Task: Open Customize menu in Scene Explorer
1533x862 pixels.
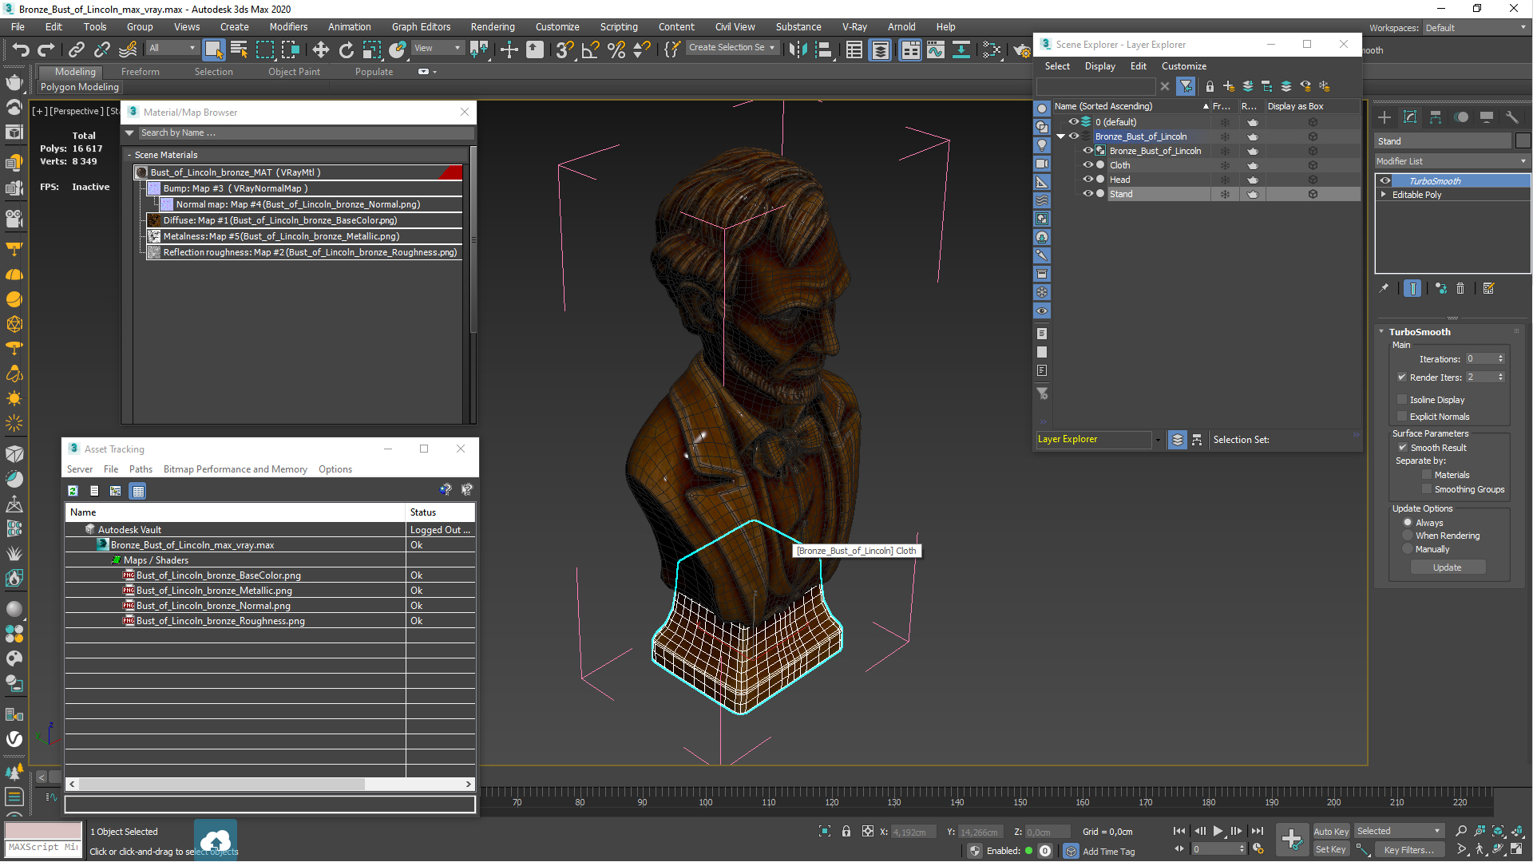Action: point(1183,66)
